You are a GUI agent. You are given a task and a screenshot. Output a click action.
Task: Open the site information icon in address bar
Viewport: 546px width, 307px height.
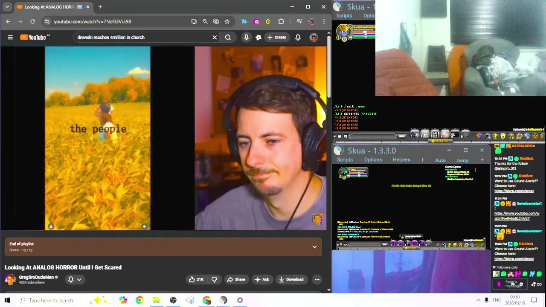tap(47, 21)
